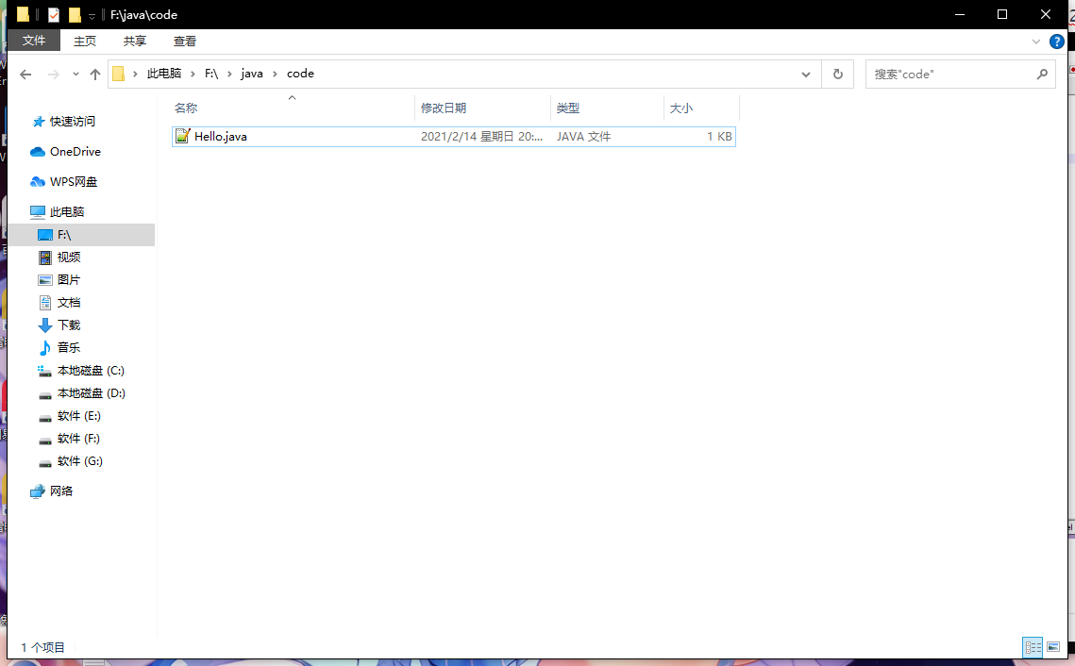
Task: Open the 音乐 folder in the sidebar
Action: click(x=69, y=347)
